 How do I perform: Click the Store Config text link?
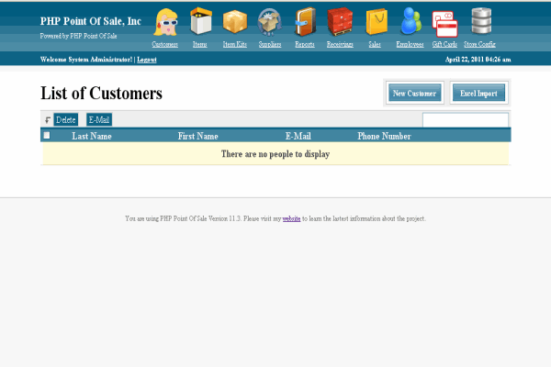point(479,44)
